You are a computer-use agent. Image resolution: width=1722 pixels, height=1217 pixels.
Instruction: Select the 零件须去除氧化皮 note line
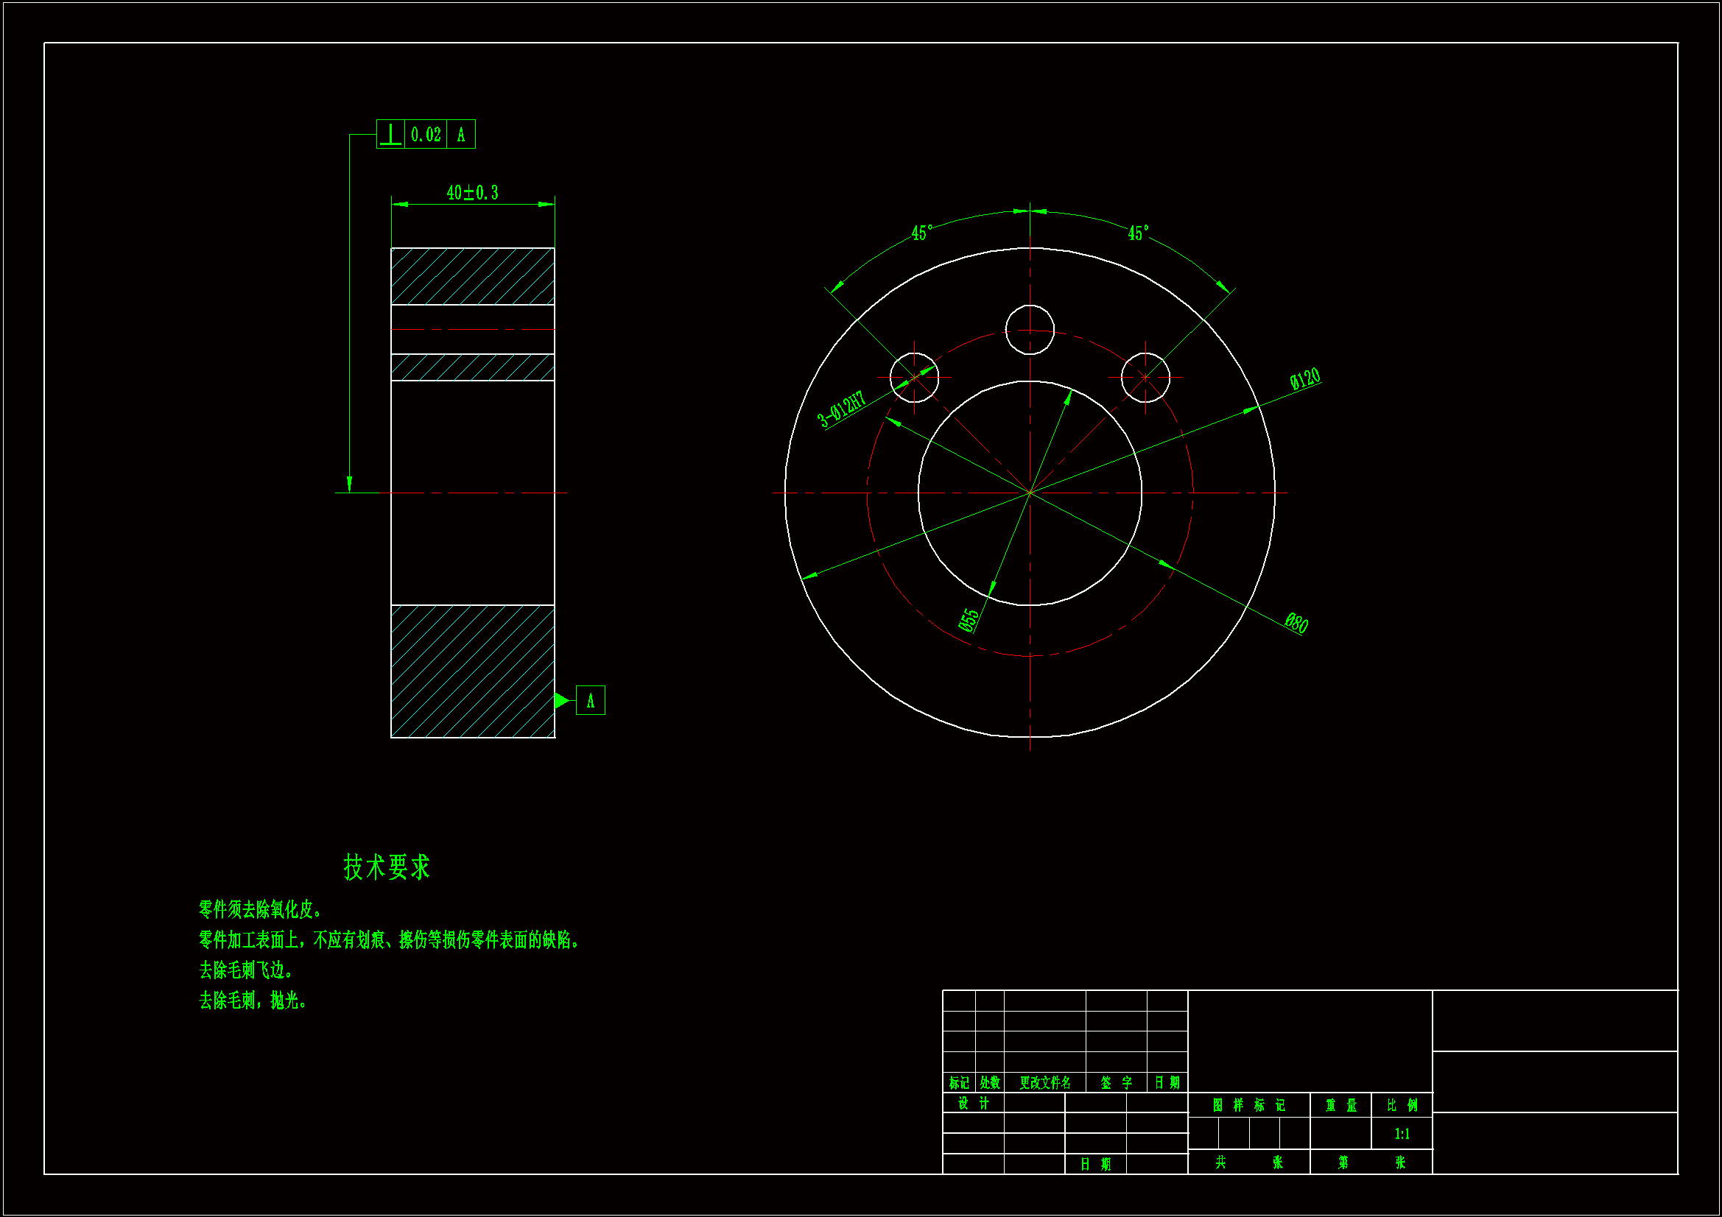point(260,909)
